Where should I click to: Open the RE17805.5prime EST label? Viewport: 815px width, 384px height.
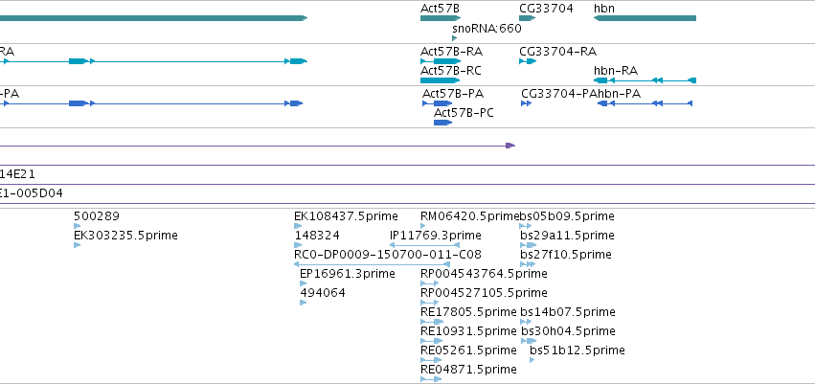pos(469,312)
